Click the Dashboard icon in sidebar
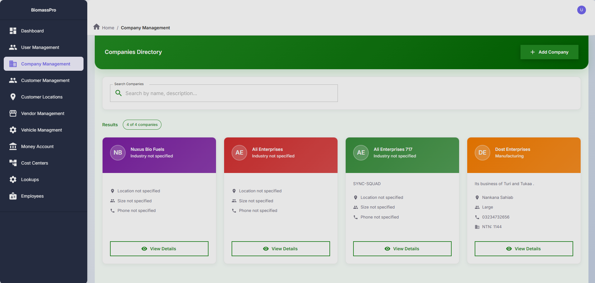595x283 pixels. pos(13,31)
